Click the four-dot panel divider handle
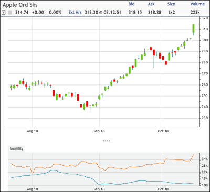210x192 pixels. click(107, 141)
